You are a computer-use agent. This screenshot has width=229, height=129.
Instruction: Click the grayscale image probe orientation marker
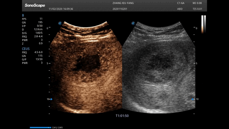pyautogui.click(x=133, y=23)
